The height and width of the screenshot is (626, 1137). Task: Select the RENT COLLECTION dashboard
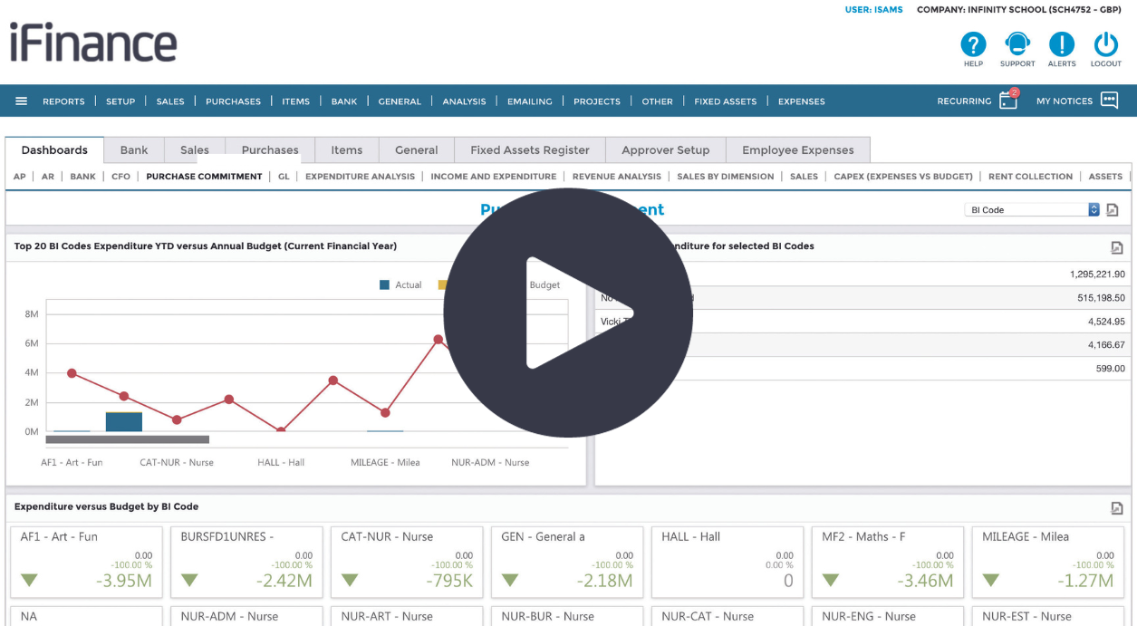[x=1030, y=176]
